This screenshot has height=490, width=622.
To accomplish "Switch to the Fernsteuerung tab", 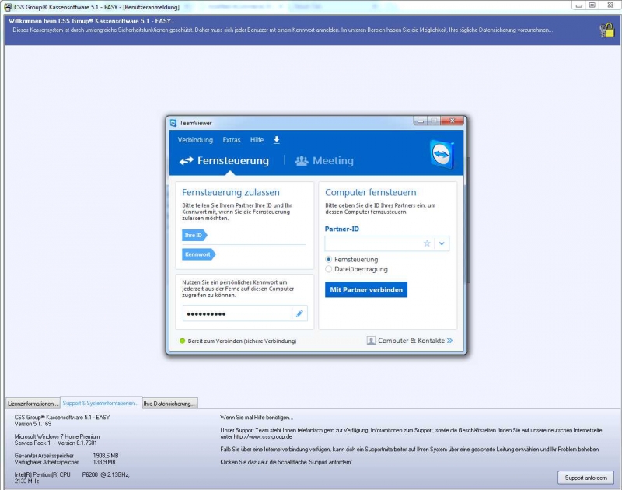I will tap(224, 161).
